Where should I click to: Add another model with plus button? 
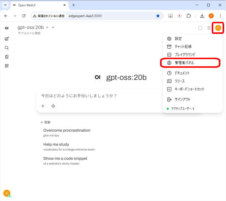point(53,28)
